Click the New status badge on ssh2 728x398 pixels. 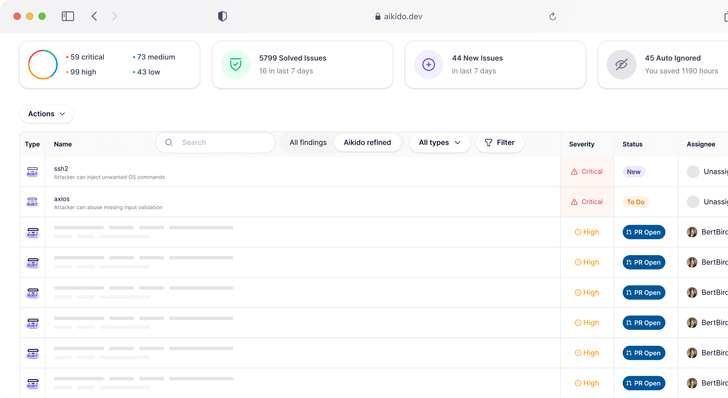click(x=633, y=172)
